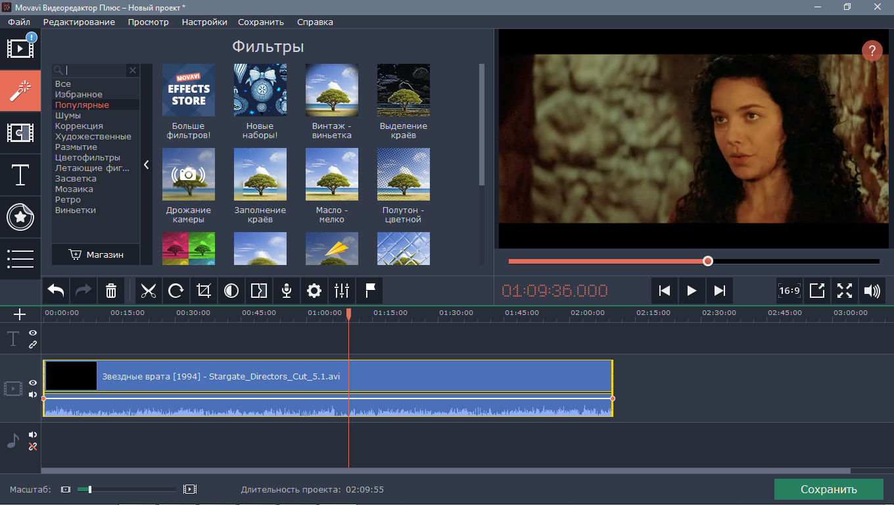Open the Transitions tab icon
894x505 pixels.
[x=20, y=133]
